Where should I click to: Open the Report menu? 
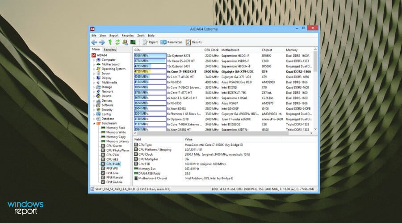tap(114, 35)
